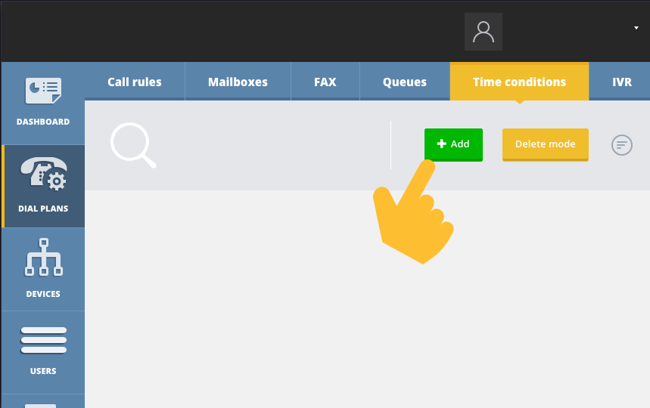Open the partially visible sidebar item below Users
650x408 pixels.
point(43,401)
